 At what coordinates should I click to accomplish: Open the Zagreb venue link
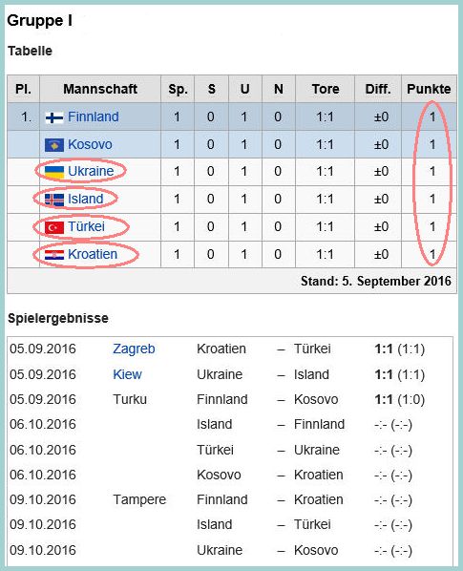(134, 349)
